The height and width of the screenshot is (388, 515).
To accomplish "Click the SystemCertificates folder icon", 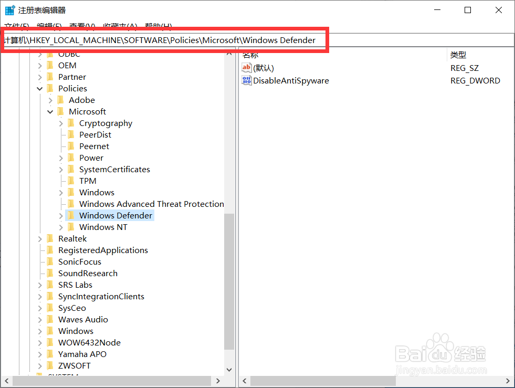I will pyautogui.click(x=71, y=169).
